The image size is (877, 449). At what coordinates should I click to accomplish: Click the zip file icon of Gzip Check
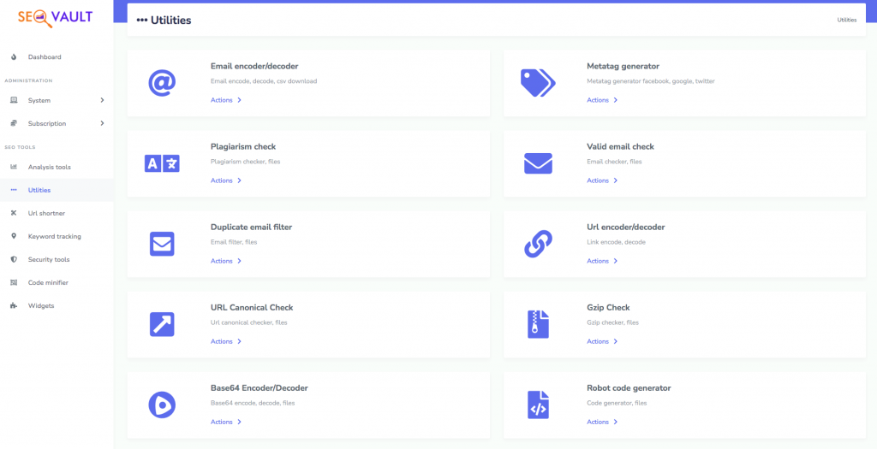[x=538, y=324]
